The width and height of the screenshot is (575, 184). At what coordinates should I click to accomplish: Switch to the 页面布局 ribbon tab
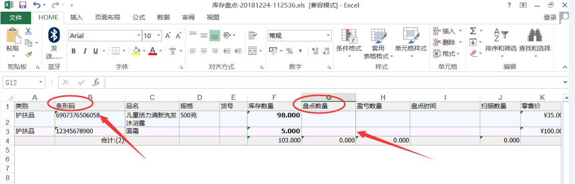click(107, 17)
